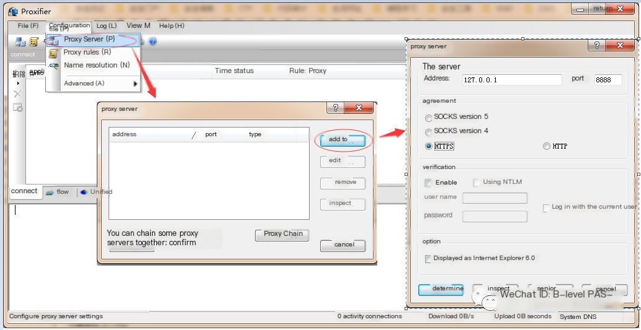This screenshot has height=330, width=641.
Task: Cancel the server settings dialog
Action: 604,289
